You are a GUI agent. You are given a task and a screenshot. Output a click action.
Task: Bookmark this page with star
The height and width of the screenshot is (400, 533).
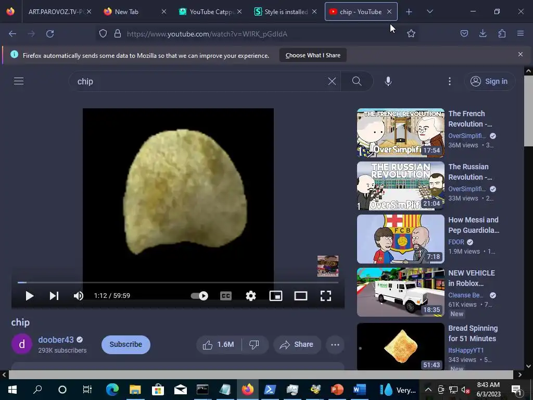coord(411,33)
